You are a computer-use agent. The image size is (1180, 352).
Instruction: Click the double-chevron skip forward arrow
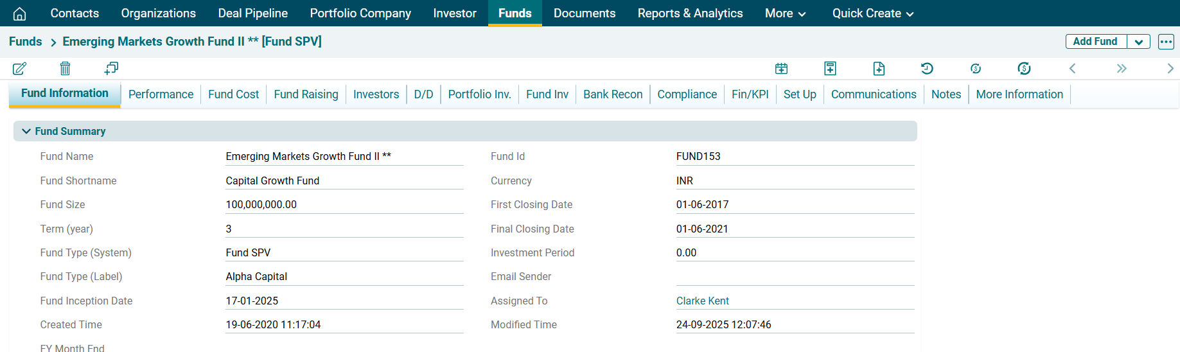[x=1121, y=68]
